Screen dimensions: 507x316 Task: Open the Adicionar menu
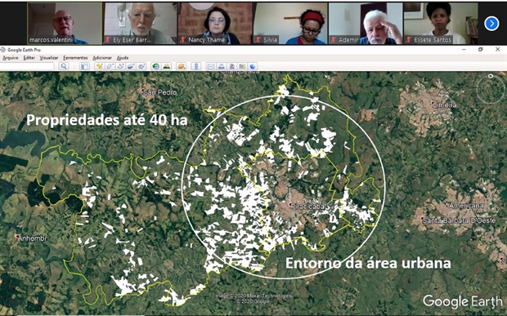click(102, 58)
